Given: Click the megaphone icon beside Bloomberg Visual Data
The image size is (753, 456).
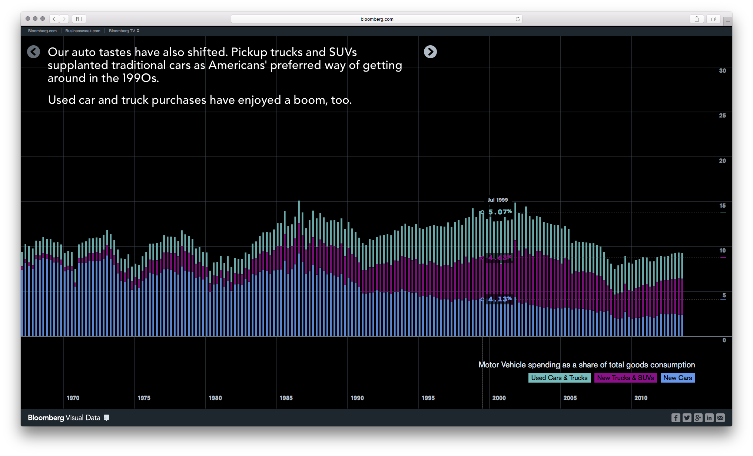Looking at the screenshot, I should (107, 418).
